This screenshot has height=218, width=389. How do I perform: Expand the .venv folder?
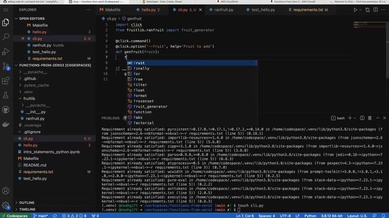29,92
